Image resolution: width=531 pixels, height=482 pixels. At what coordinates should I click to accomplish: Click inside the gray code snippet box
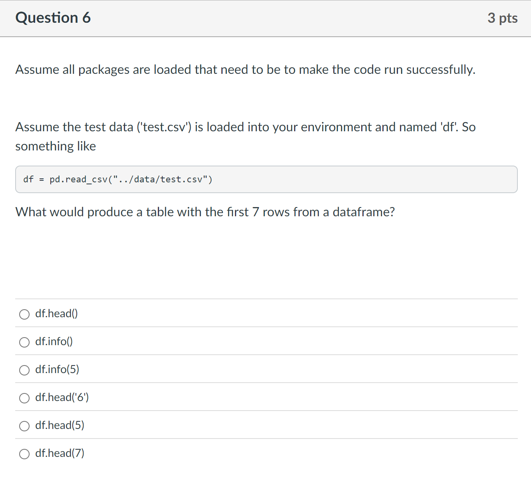coord(266,179)
